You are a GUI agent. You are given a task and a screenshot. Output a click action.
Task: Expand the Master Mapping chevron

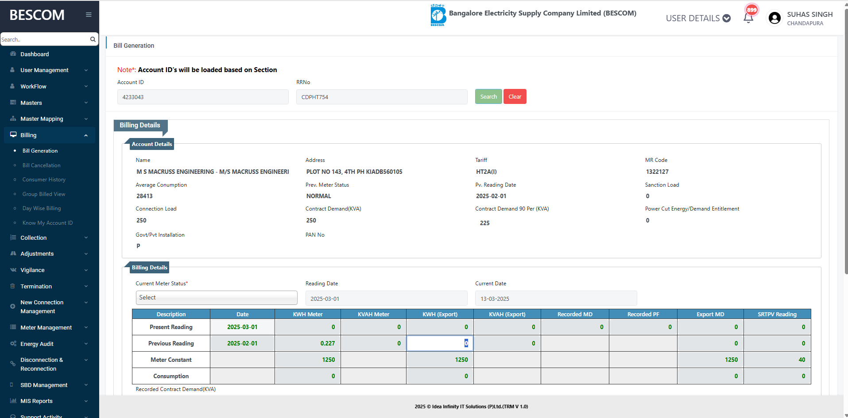(86, 119)
